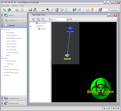Click the Search button

click(114, 10)
